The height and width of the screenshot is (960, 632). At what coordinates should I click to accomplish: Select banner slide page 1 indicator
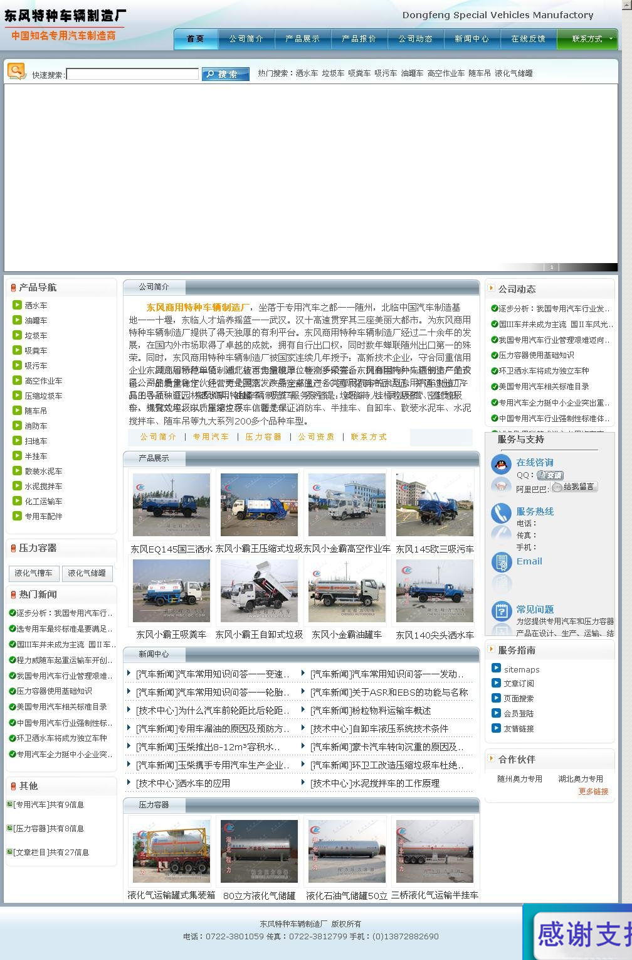tap(552, 267)
